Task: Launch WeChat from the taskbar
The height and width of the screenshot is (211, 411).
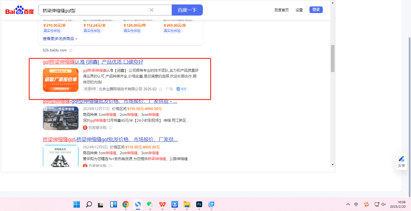Action: [x=150, y=205]
